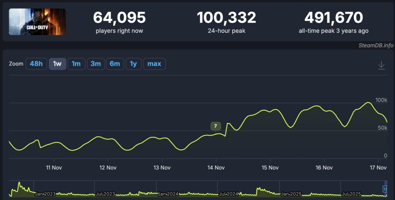Click the 64,095 players right now figure
This screenshot has width=395, height=200.
pyautogui.click(x=119, y=18)
